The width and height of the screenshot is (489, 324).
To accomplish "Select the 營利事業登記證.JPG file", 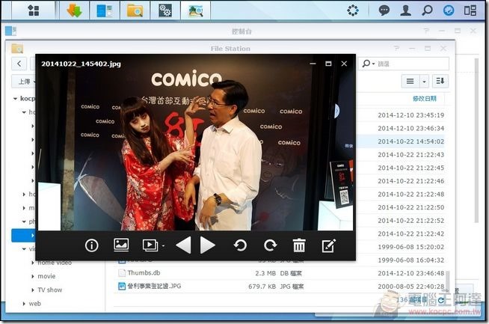I will (x=280, y=287).
